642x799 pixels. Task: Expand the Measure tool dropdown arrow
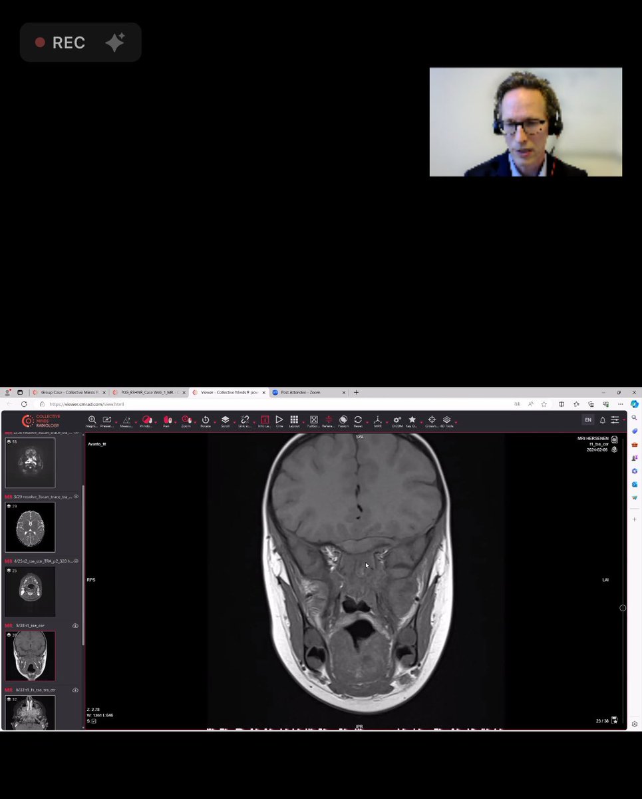click(136, 422)
